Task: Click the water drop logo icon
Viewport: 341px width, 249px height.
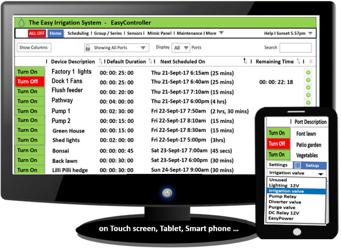Action: click(22, 23)
